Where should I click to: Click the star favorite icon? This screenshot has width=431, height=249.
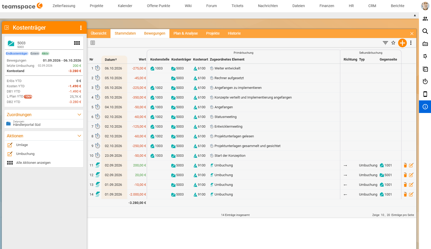click(393, 43)
